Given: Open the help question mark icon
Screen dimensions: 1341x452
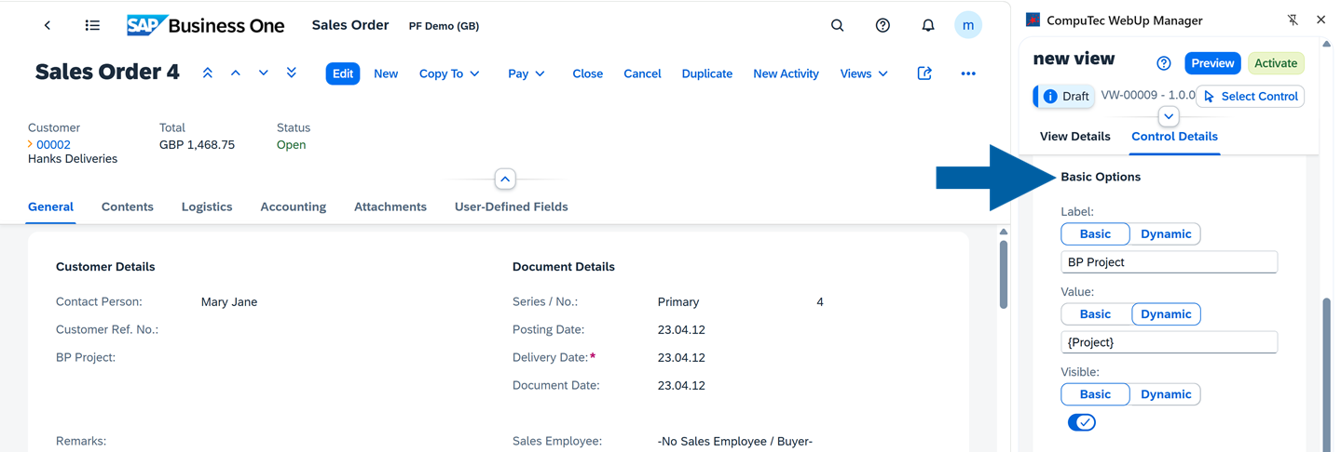Looking at the screenshot, I should click(x=883, y=26).
